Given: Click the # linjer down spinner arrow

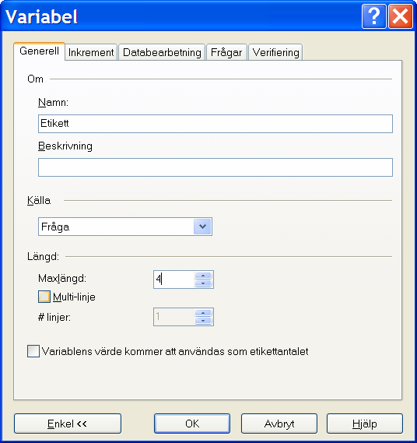Looking at the screenshot, I should coord(203,321).
